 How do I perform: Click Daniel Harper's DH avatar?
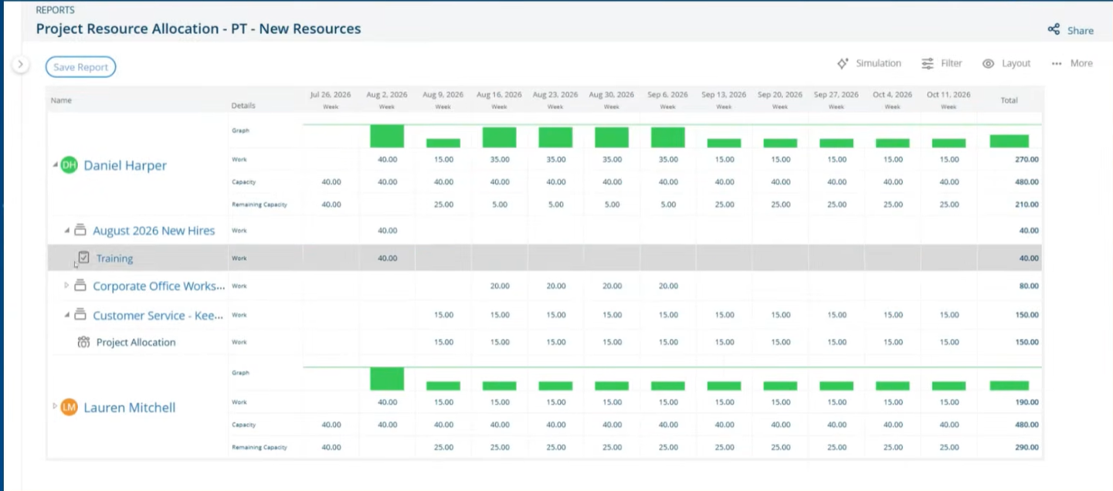(70, 165)
